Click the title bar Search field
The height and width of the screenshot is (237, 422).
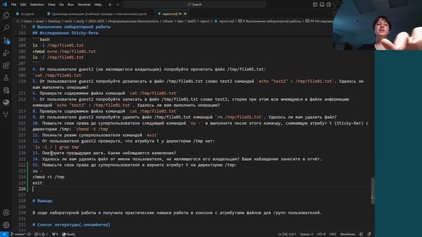(x=195, y=5)
